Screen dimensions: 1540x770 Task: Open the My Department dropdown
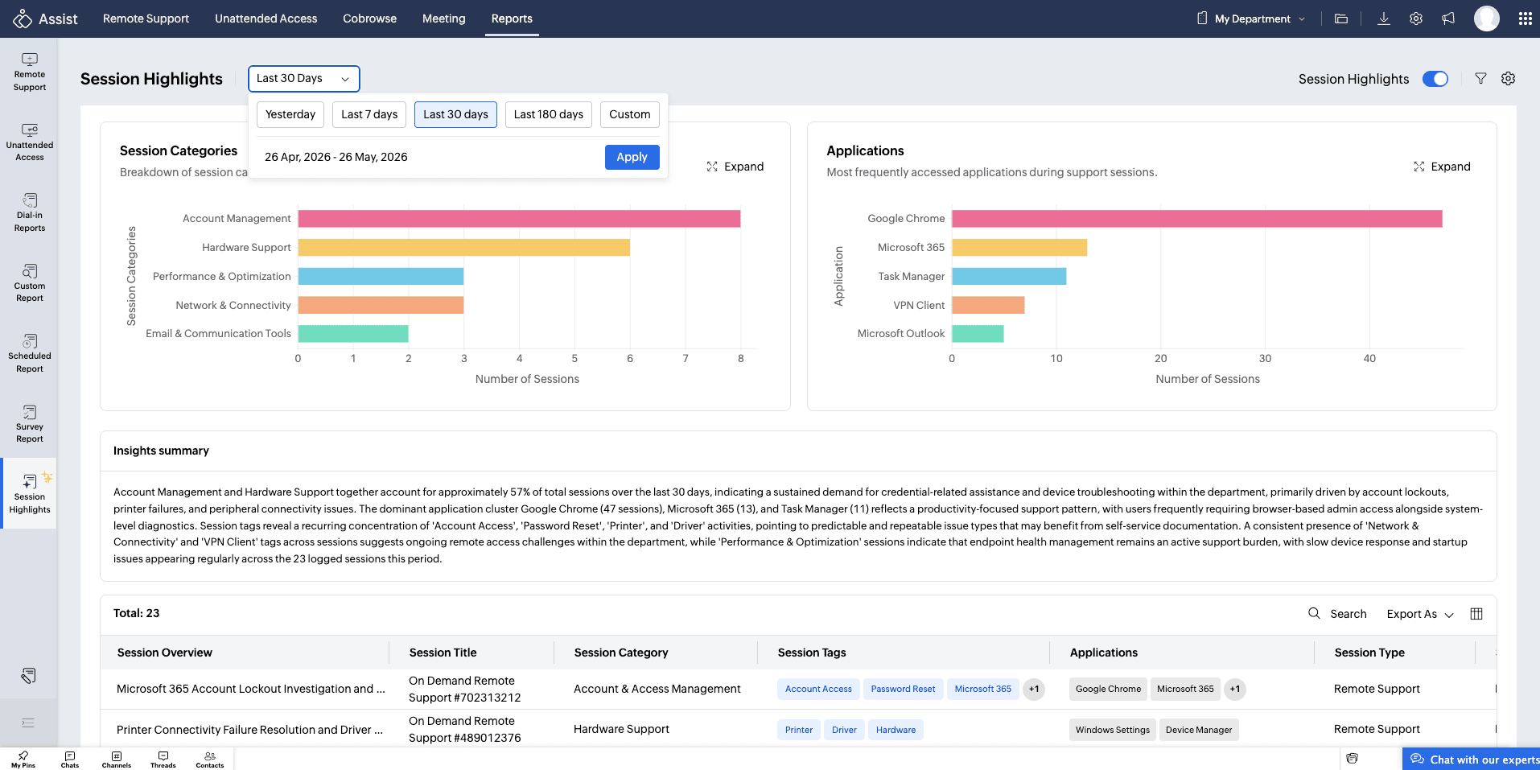[1251, 19]
